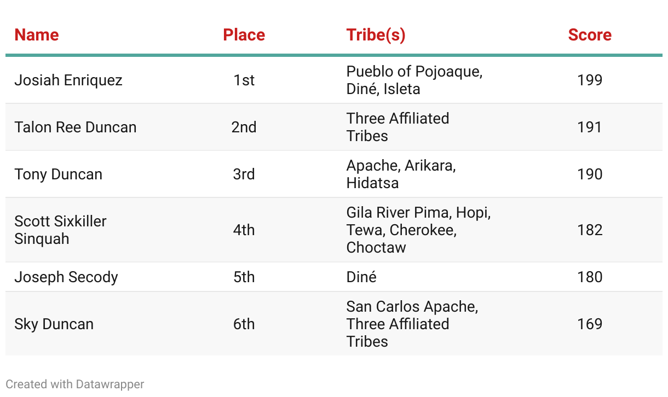Select the Joseph Secody name cell
Viewport: 668px width, 397px height.
66,277
